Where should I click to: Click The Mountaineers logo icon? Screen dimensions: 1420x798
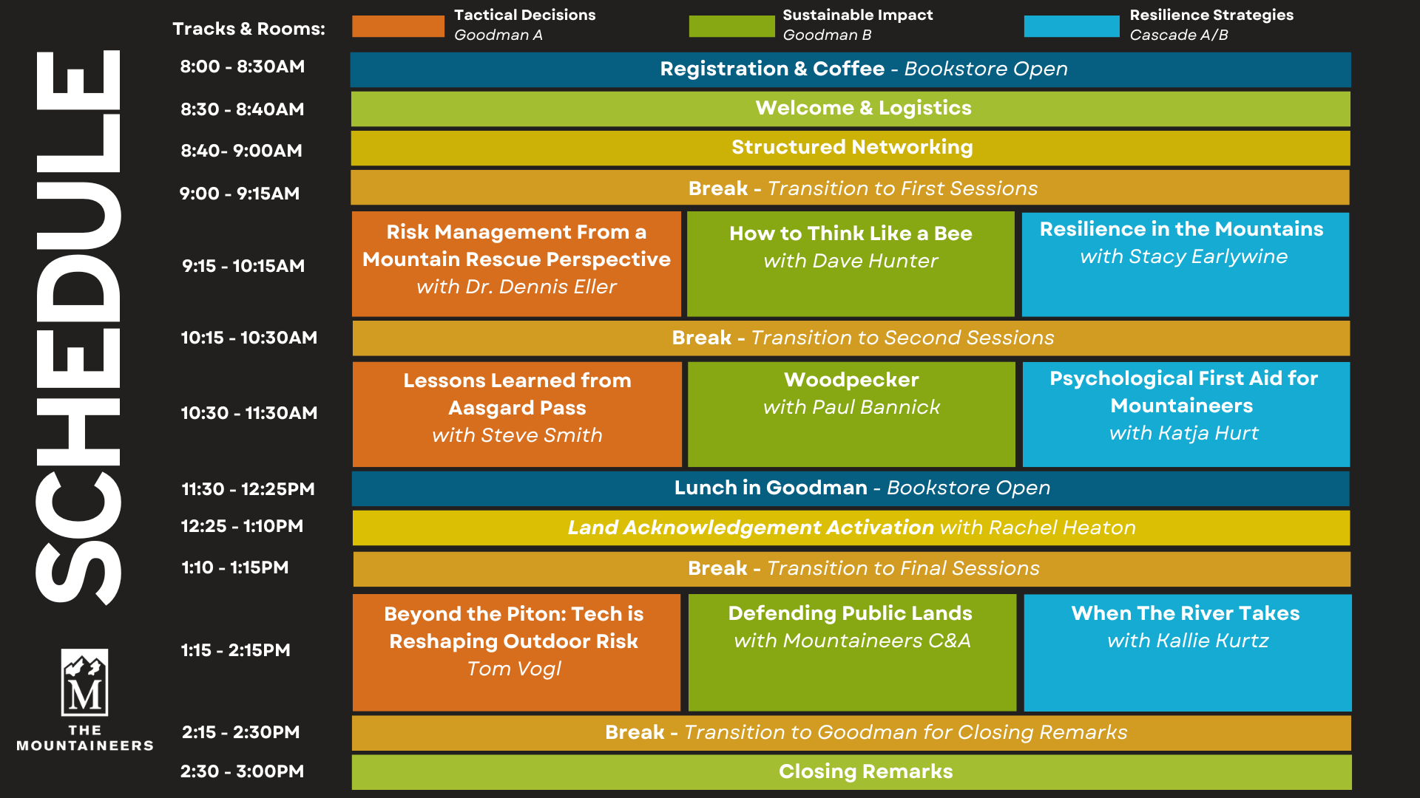(84, 682)
